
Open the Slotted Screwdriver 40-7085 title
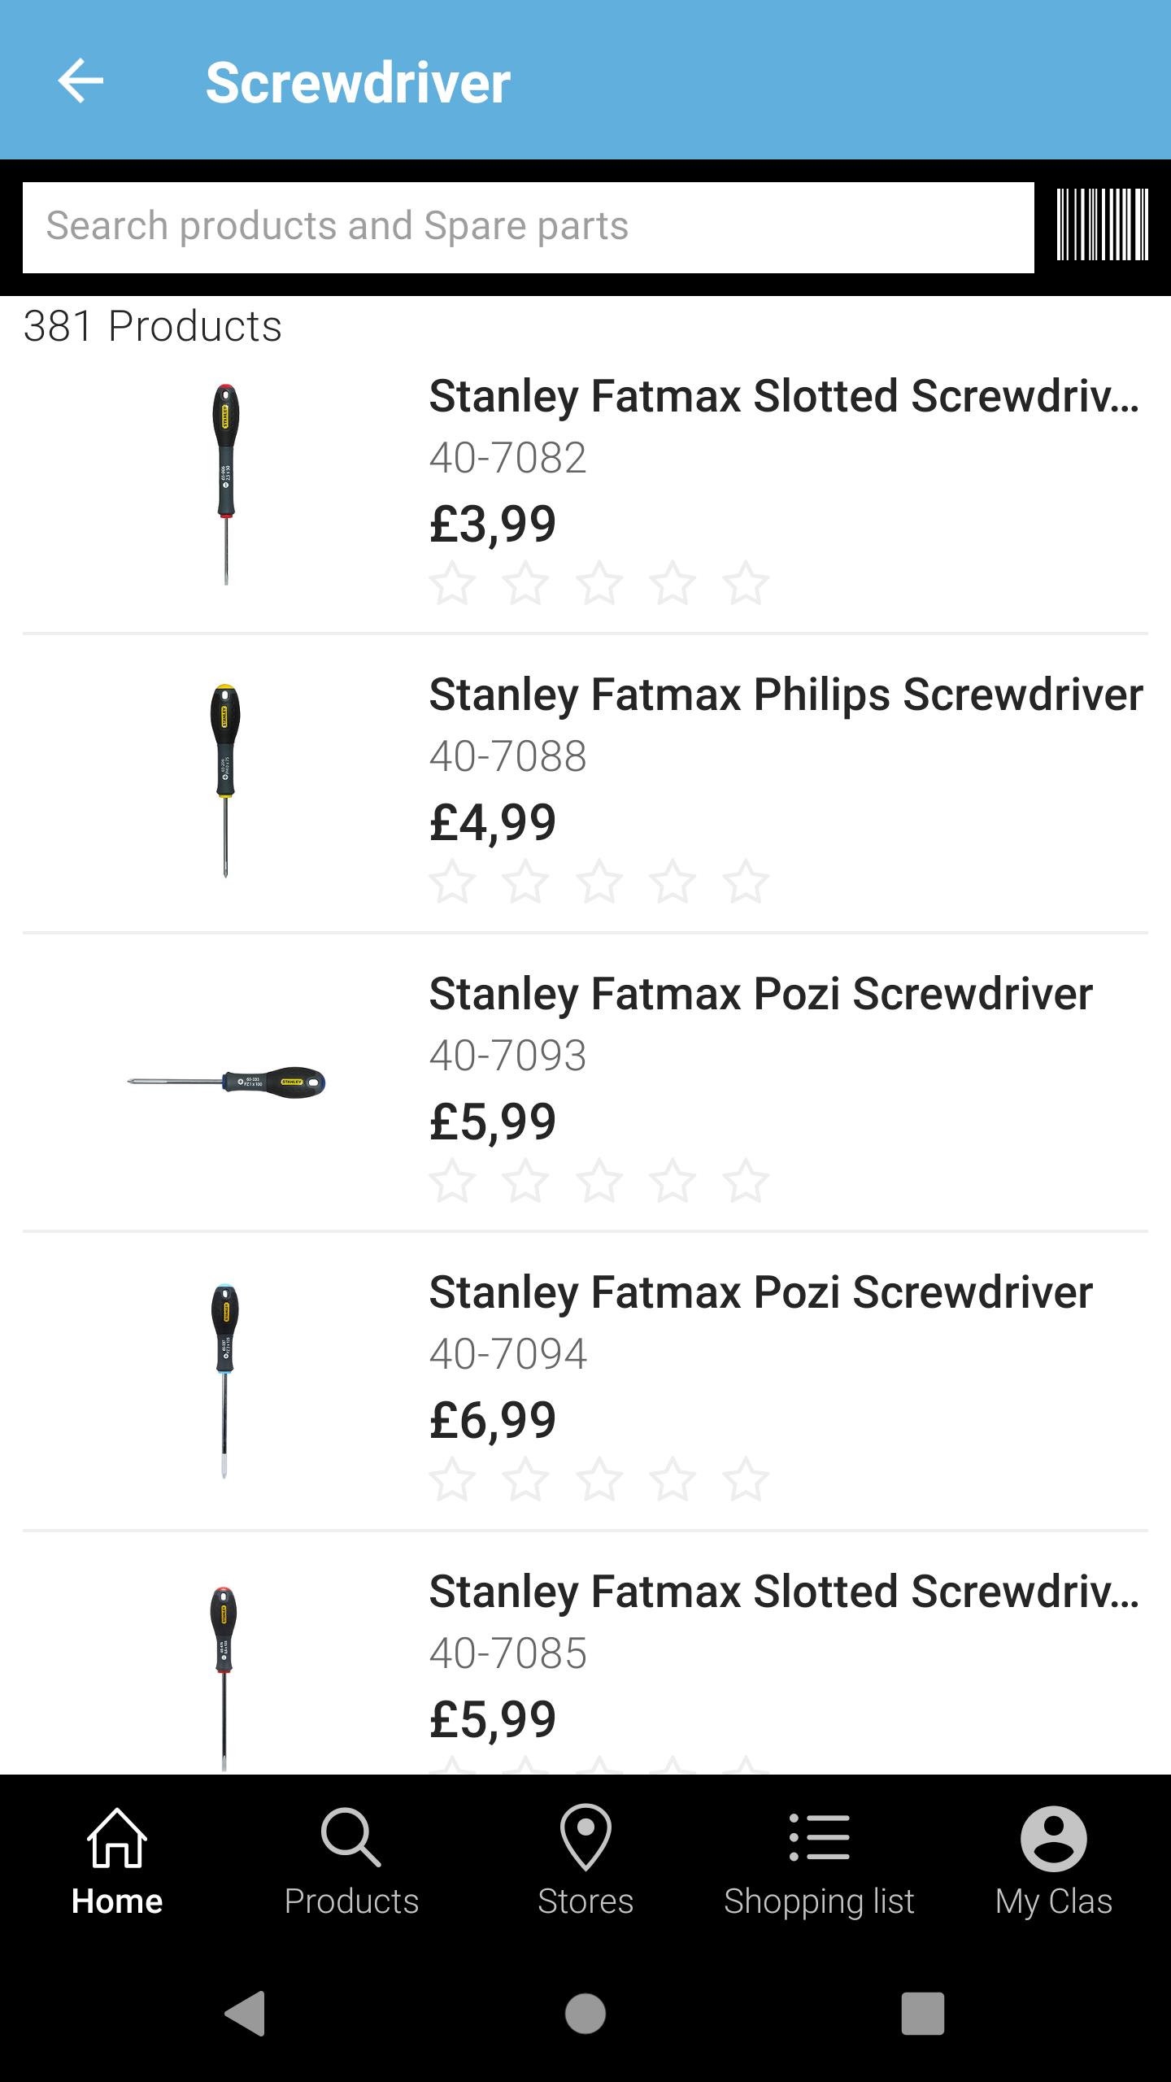[784, 1592]
